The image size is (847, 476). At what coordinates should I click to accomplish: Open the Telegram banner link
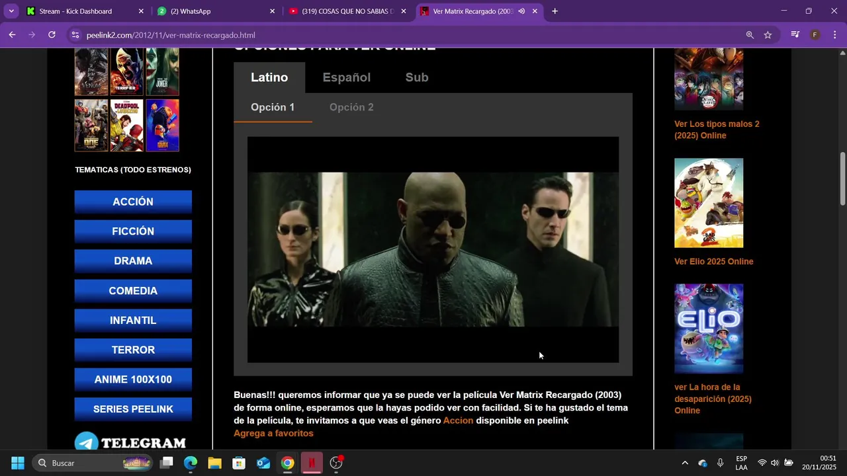click(x=130, y=442)
